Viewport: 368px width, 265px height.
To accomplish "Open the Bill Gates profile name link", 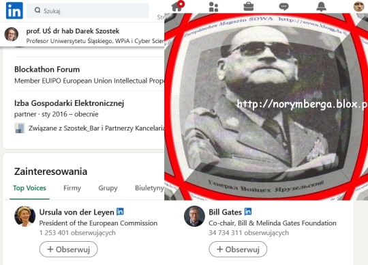I will (x=225, y=212).
